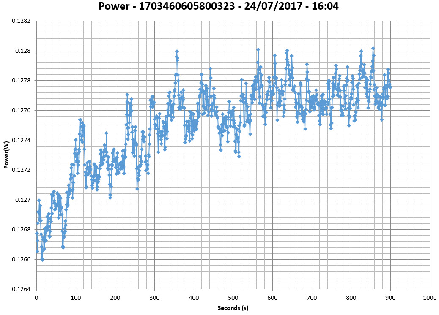
Task: Click the 100 x-axis tick label
Action: [x=76, y=297]
